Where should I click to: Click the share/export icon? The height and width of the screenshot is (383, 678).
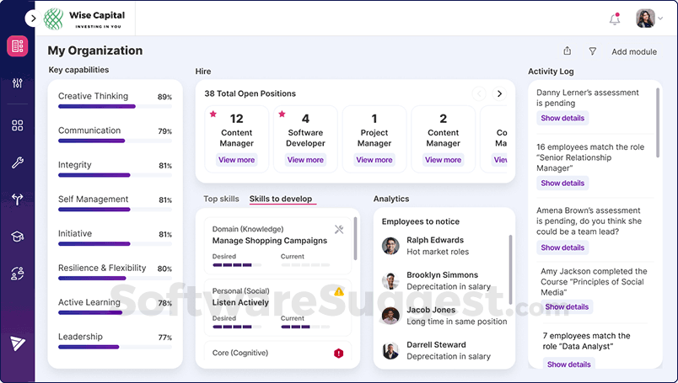568,51
